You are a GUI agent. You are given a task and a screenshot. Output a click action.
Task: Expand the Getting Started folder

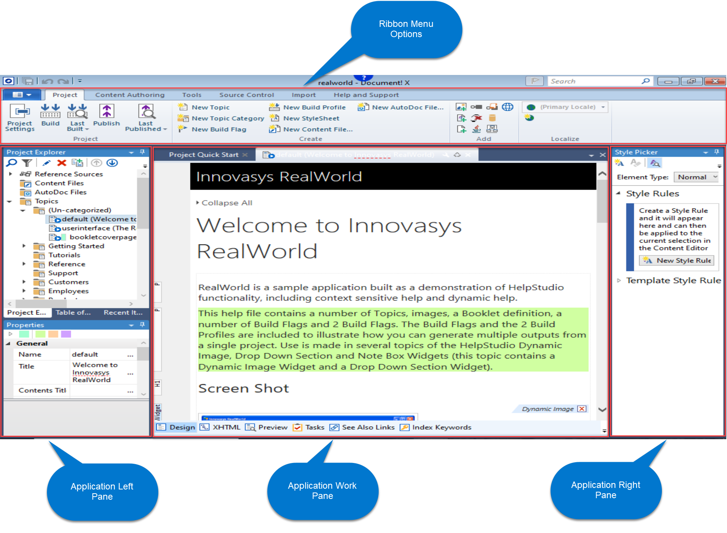coord(24,246)
